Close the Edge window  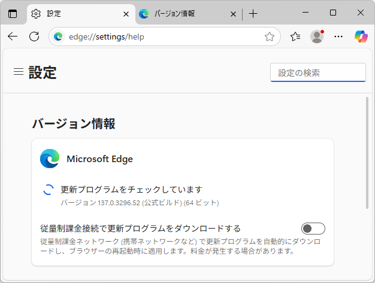click(x=361, y=13)
